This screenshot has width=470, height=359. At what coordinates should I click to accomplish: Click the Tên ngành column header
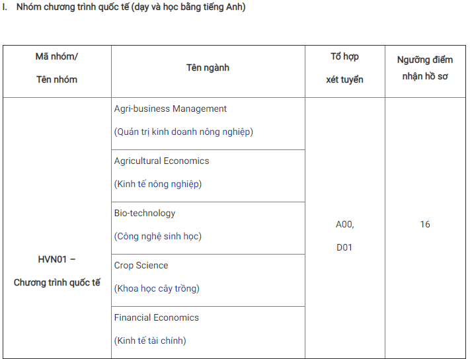click(208, 67)
